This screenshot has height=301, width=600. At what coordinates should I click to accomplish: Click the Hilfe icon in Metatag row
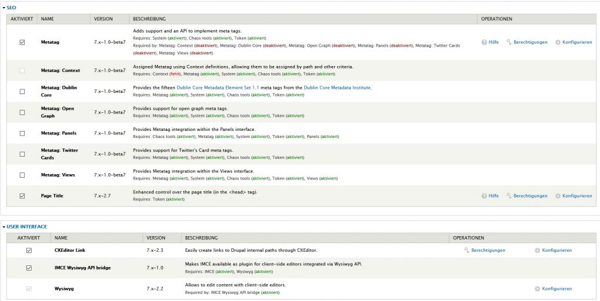coord(485,42)
